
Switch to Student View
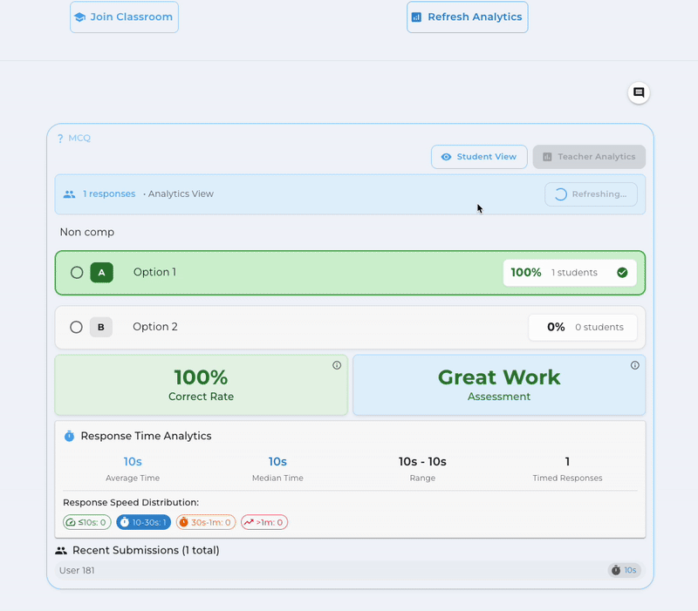[x=479, y=157]
